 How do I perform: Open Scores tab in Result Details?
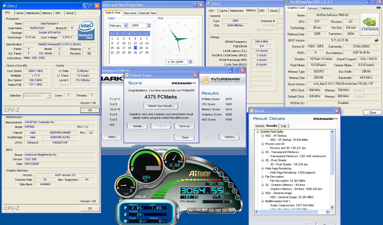click(260, 126)
